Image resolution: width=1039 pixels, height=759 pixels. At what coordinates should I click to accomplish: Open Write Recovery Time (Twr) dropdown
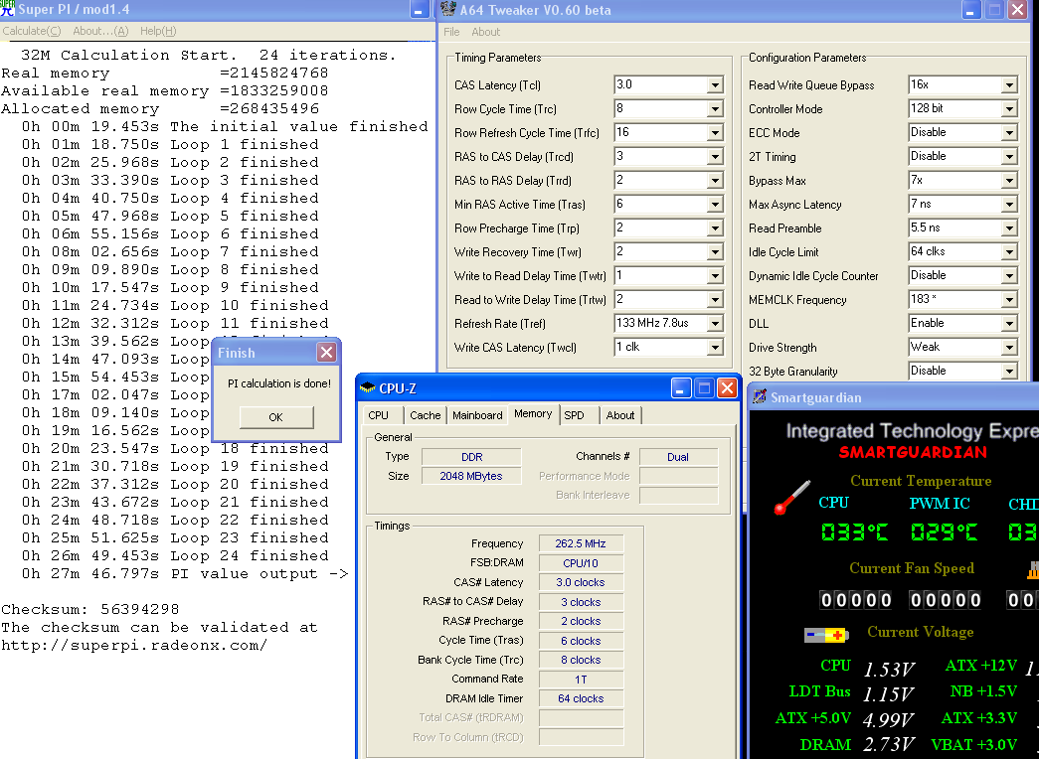tap(715, 252)
